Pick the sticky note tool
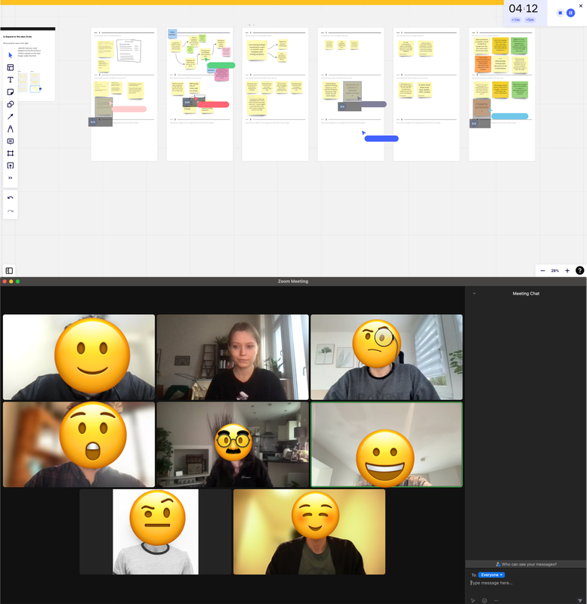 click(11, 92)
